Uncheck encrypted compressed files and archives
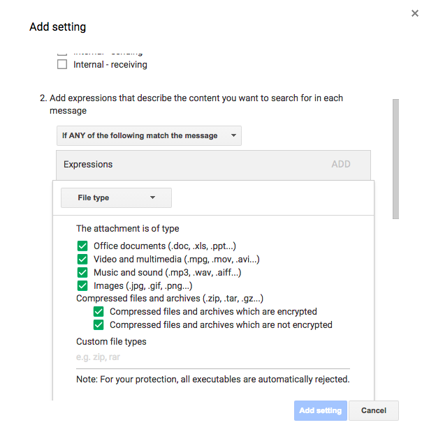This screenshot has height=441, width=429. coord(98,312)
